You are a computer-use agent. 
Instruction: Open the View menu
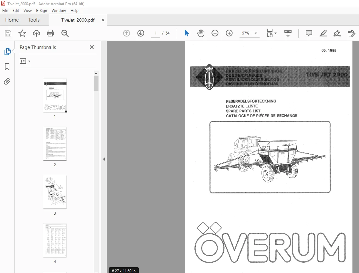coord(27,11)
